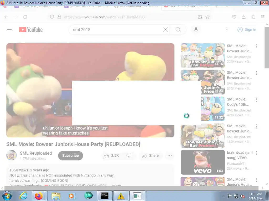Open options menu for 153K views video
Image resolution: width=269 pixels, height=201 pixels.
pyautogui.click(x=256, y=126)
